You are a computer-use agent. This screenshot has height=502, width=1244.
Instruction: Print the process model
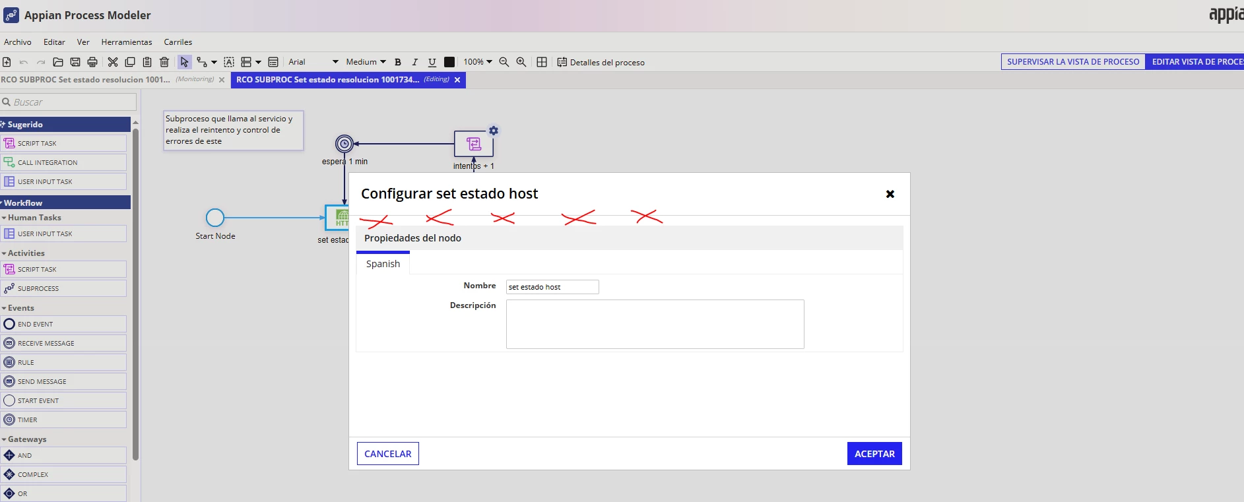pyautogui.click(x=92, y=62)
